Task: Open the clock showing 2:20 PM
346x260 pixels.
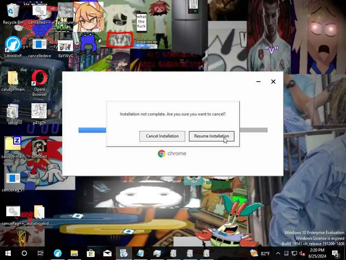Action: [x=317, y=253]
